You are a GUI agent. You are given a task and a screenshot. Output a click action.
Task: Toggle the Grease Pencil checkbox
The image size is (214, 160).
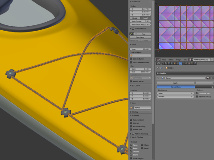pos(133,28)
